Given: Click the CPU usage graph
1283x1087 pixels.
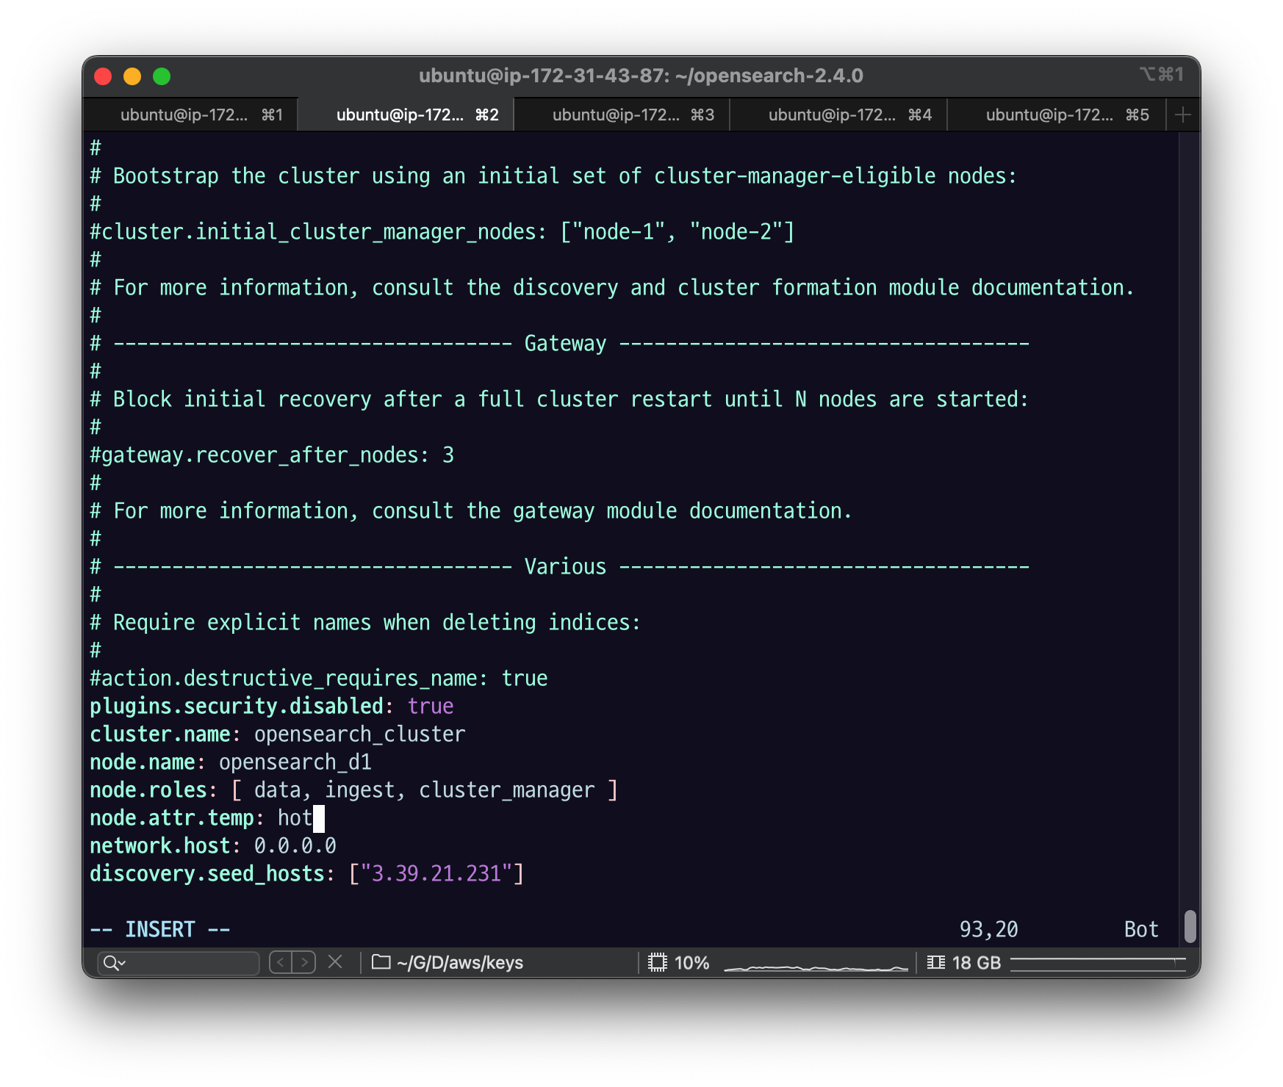Looking at the screenshot, I should point(816,967).
